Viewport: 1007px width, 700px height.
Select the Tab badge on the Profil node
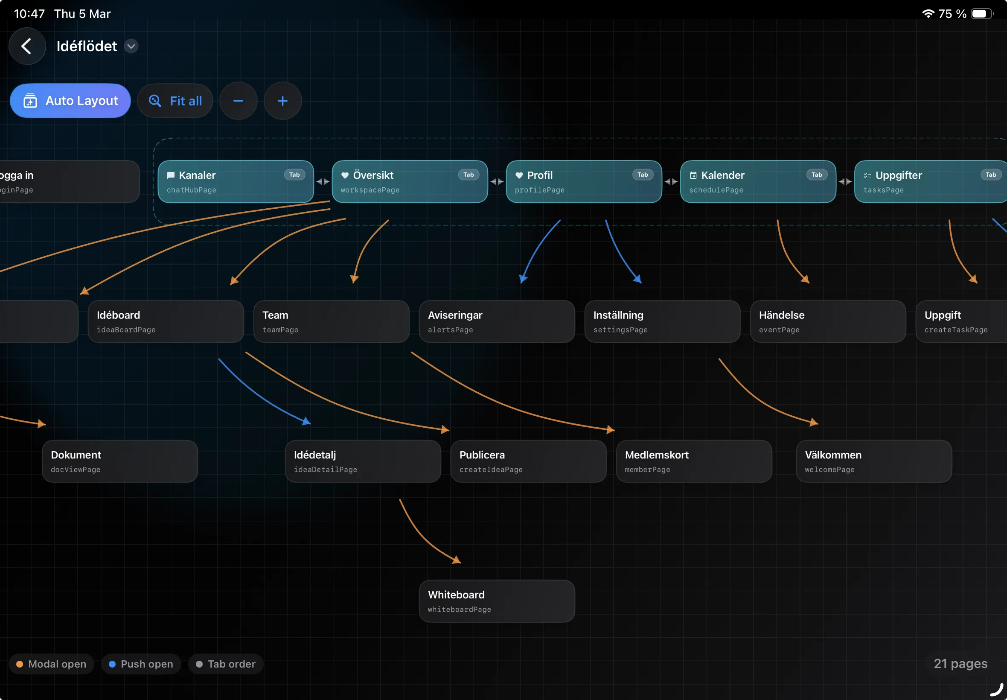coord(642,174)
